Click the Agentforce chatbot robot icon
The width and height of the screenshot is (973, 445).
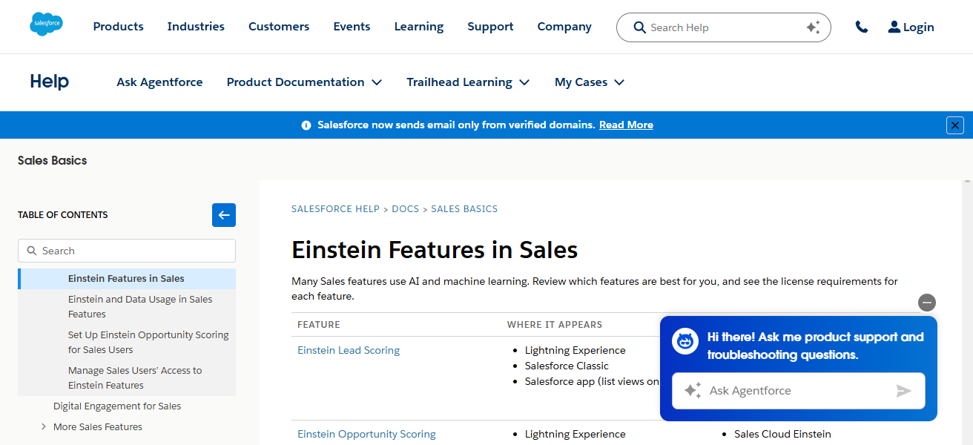coord(685,341)
